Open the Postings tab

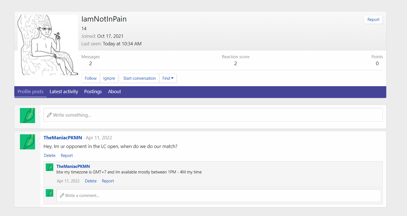pos(93,91)
